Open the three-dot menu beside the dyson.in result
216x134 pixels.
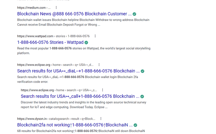pos(101,119)
